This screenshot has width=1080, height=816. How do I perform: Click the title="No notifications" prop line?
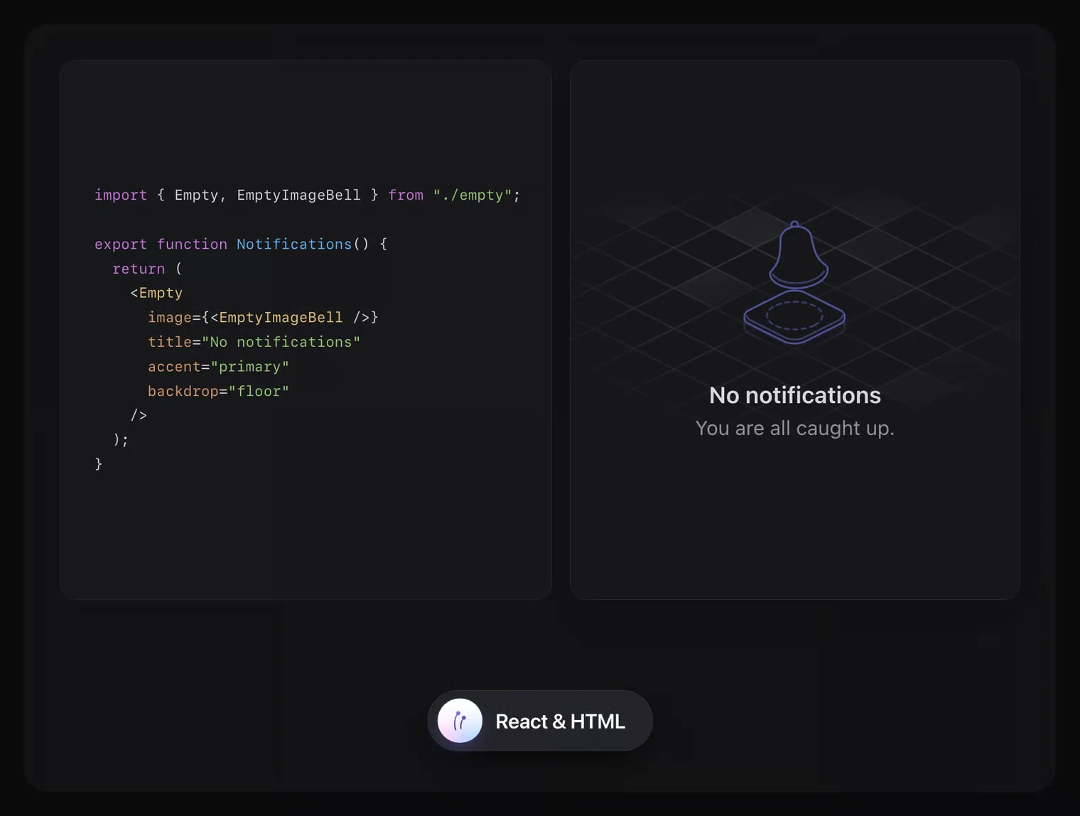pos(254,342)
